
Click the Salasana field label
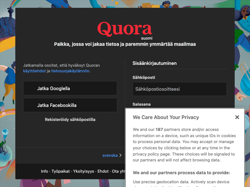click(x=142, y=104)
